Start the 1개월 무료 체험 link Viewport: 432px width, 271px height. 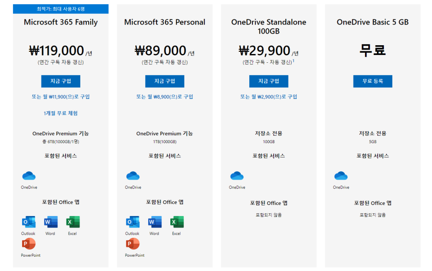point(60,113)
